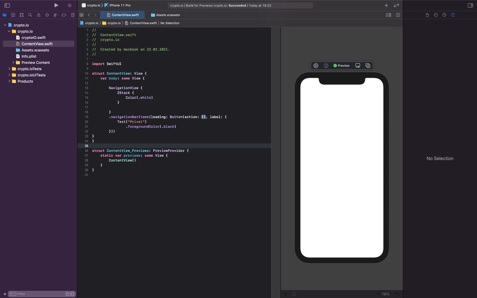Toggle the inspector sidebar visibility
The height and width of the screenshot is (298, 477).
[470, 5]
